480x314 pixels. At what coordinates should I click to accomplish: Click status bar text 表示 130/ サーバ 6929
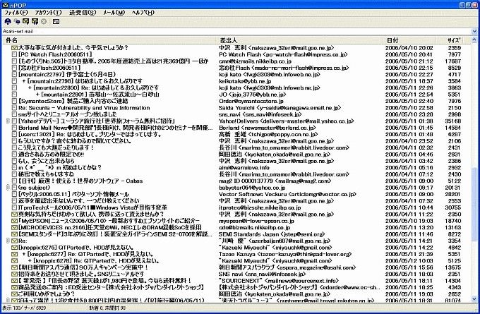(x=24, y=308)
